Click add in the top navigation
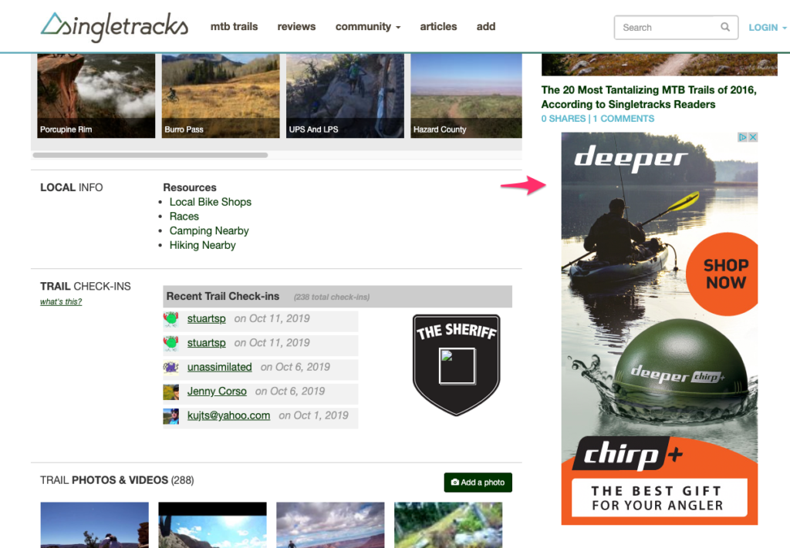The image size is (790, 548). coord(486,26)
